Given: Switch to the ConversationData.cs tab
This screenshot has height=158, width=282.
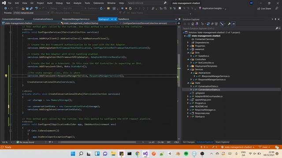Looking at the screenshot, I should point(43,19).
